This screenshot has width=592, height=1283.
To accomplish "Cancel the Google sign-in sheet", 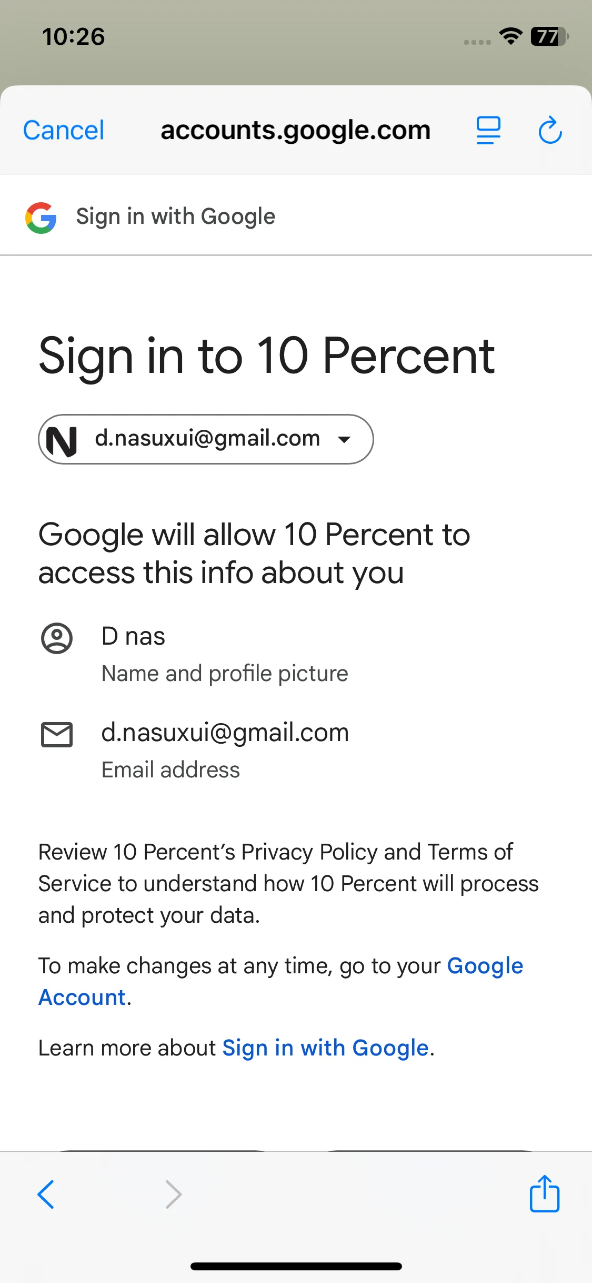I will click(x=64, y=130).
